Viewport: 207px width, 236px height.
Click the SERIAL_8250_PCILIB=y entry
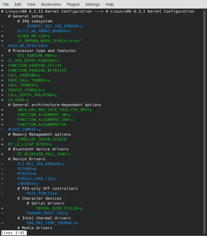[x=59, y=208]
